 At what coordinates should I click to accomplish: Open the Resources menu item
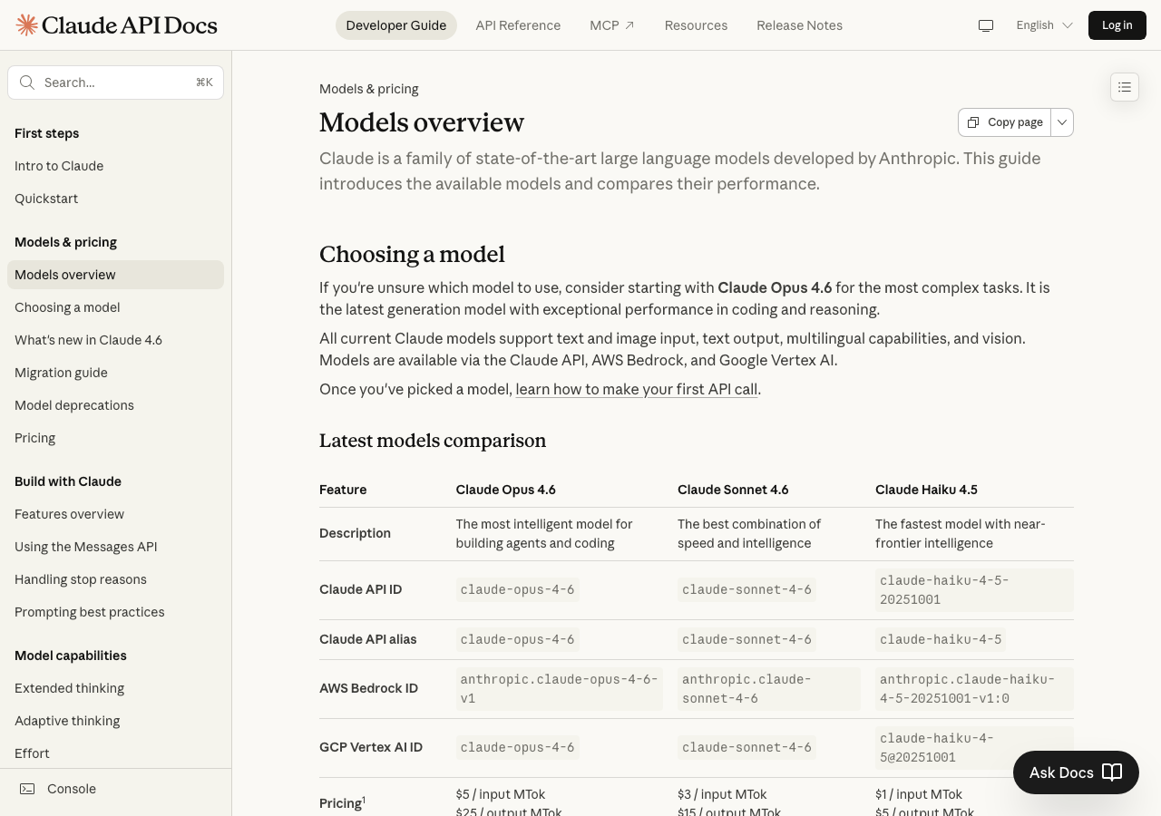pyautogui.click(x=696, y=25)
